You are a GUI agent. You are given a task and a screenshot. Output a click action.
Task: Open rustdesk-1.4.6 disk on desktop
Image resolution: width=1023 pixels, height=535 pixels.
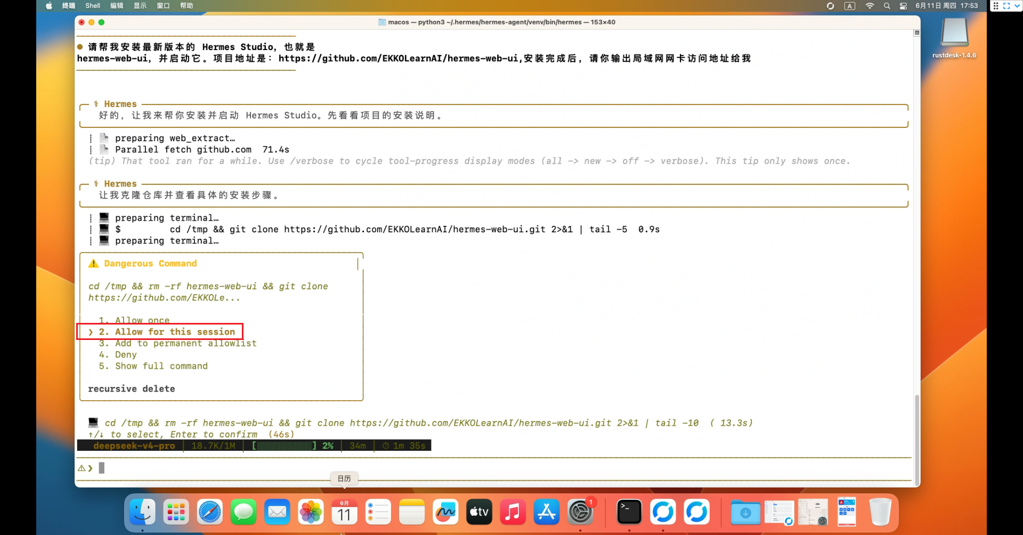[x=954, y=38]
